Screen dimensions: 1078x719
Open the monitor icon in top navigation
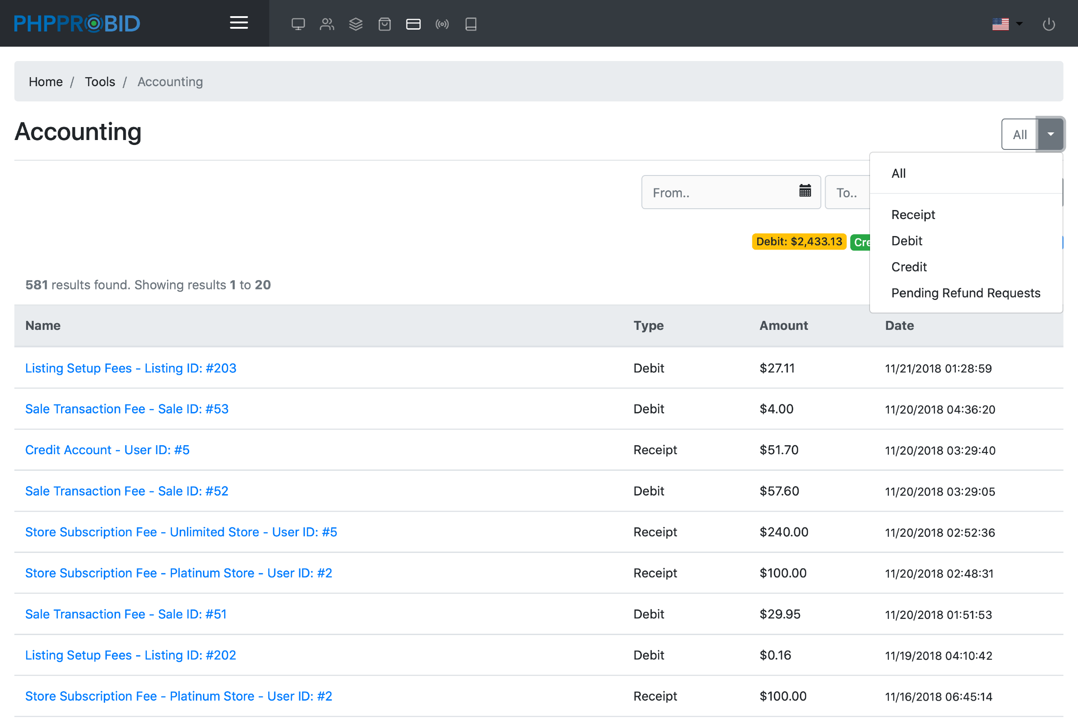click(x=298, y=24)
